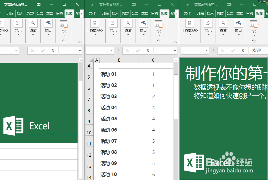268x180 pixels.
Task: Expand the name box dropdown in the right window
Action: [x=206, y=50]
